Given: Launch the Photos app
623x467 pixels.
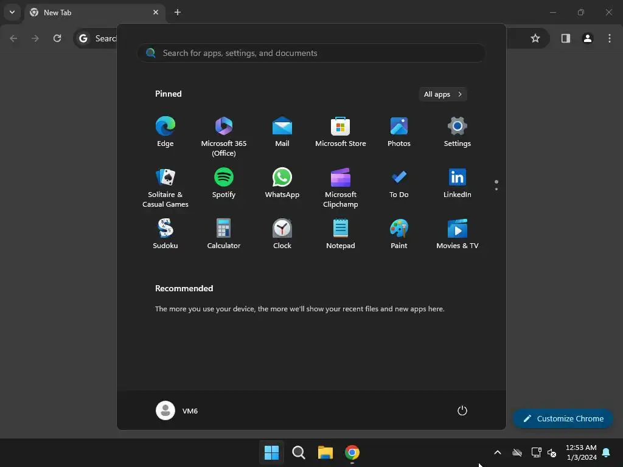Looking at the screenshot, I should (x=399, y=132).
